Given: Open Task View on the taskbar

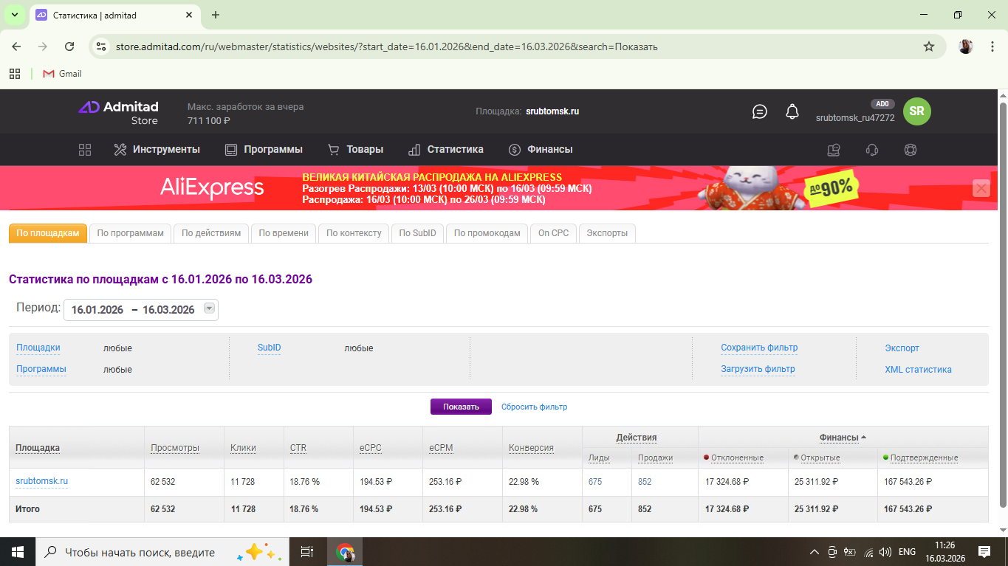Looking at the screenshot, I should pos(306,551).
